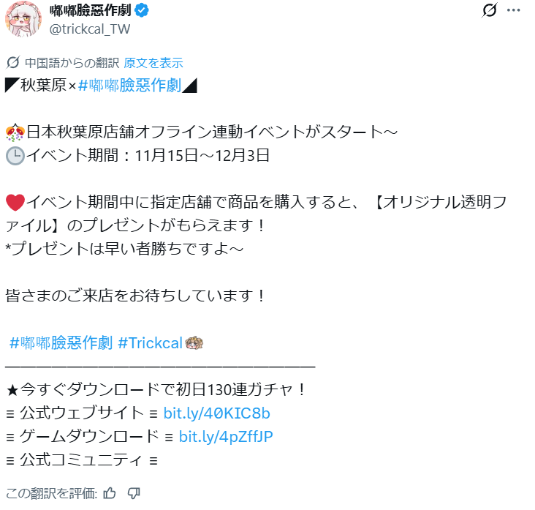Viewport: 535px width, 510px height.
Task: Open the bit.ly/40KIC8b official website link
Action: (216, 413)
